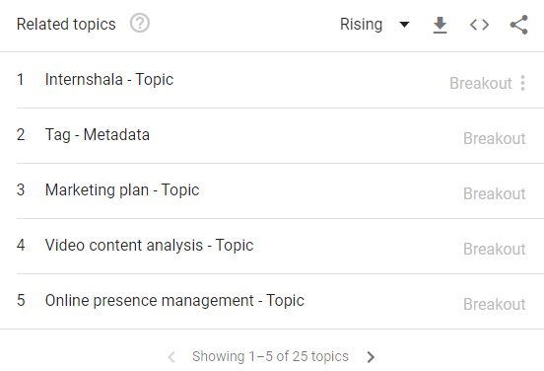Click the share icon
The image size is (544, 371).
click(x=518, y=25)
